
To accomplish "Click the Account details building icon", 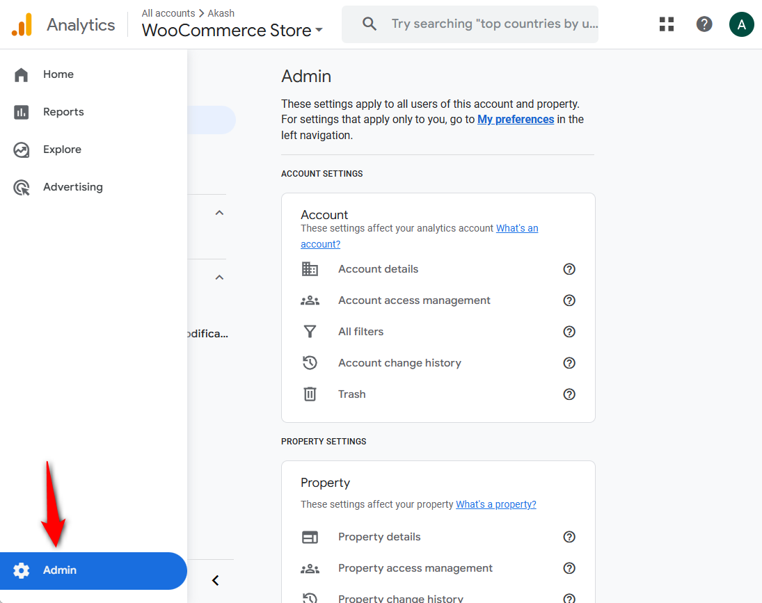I will (x=310, y=269).
